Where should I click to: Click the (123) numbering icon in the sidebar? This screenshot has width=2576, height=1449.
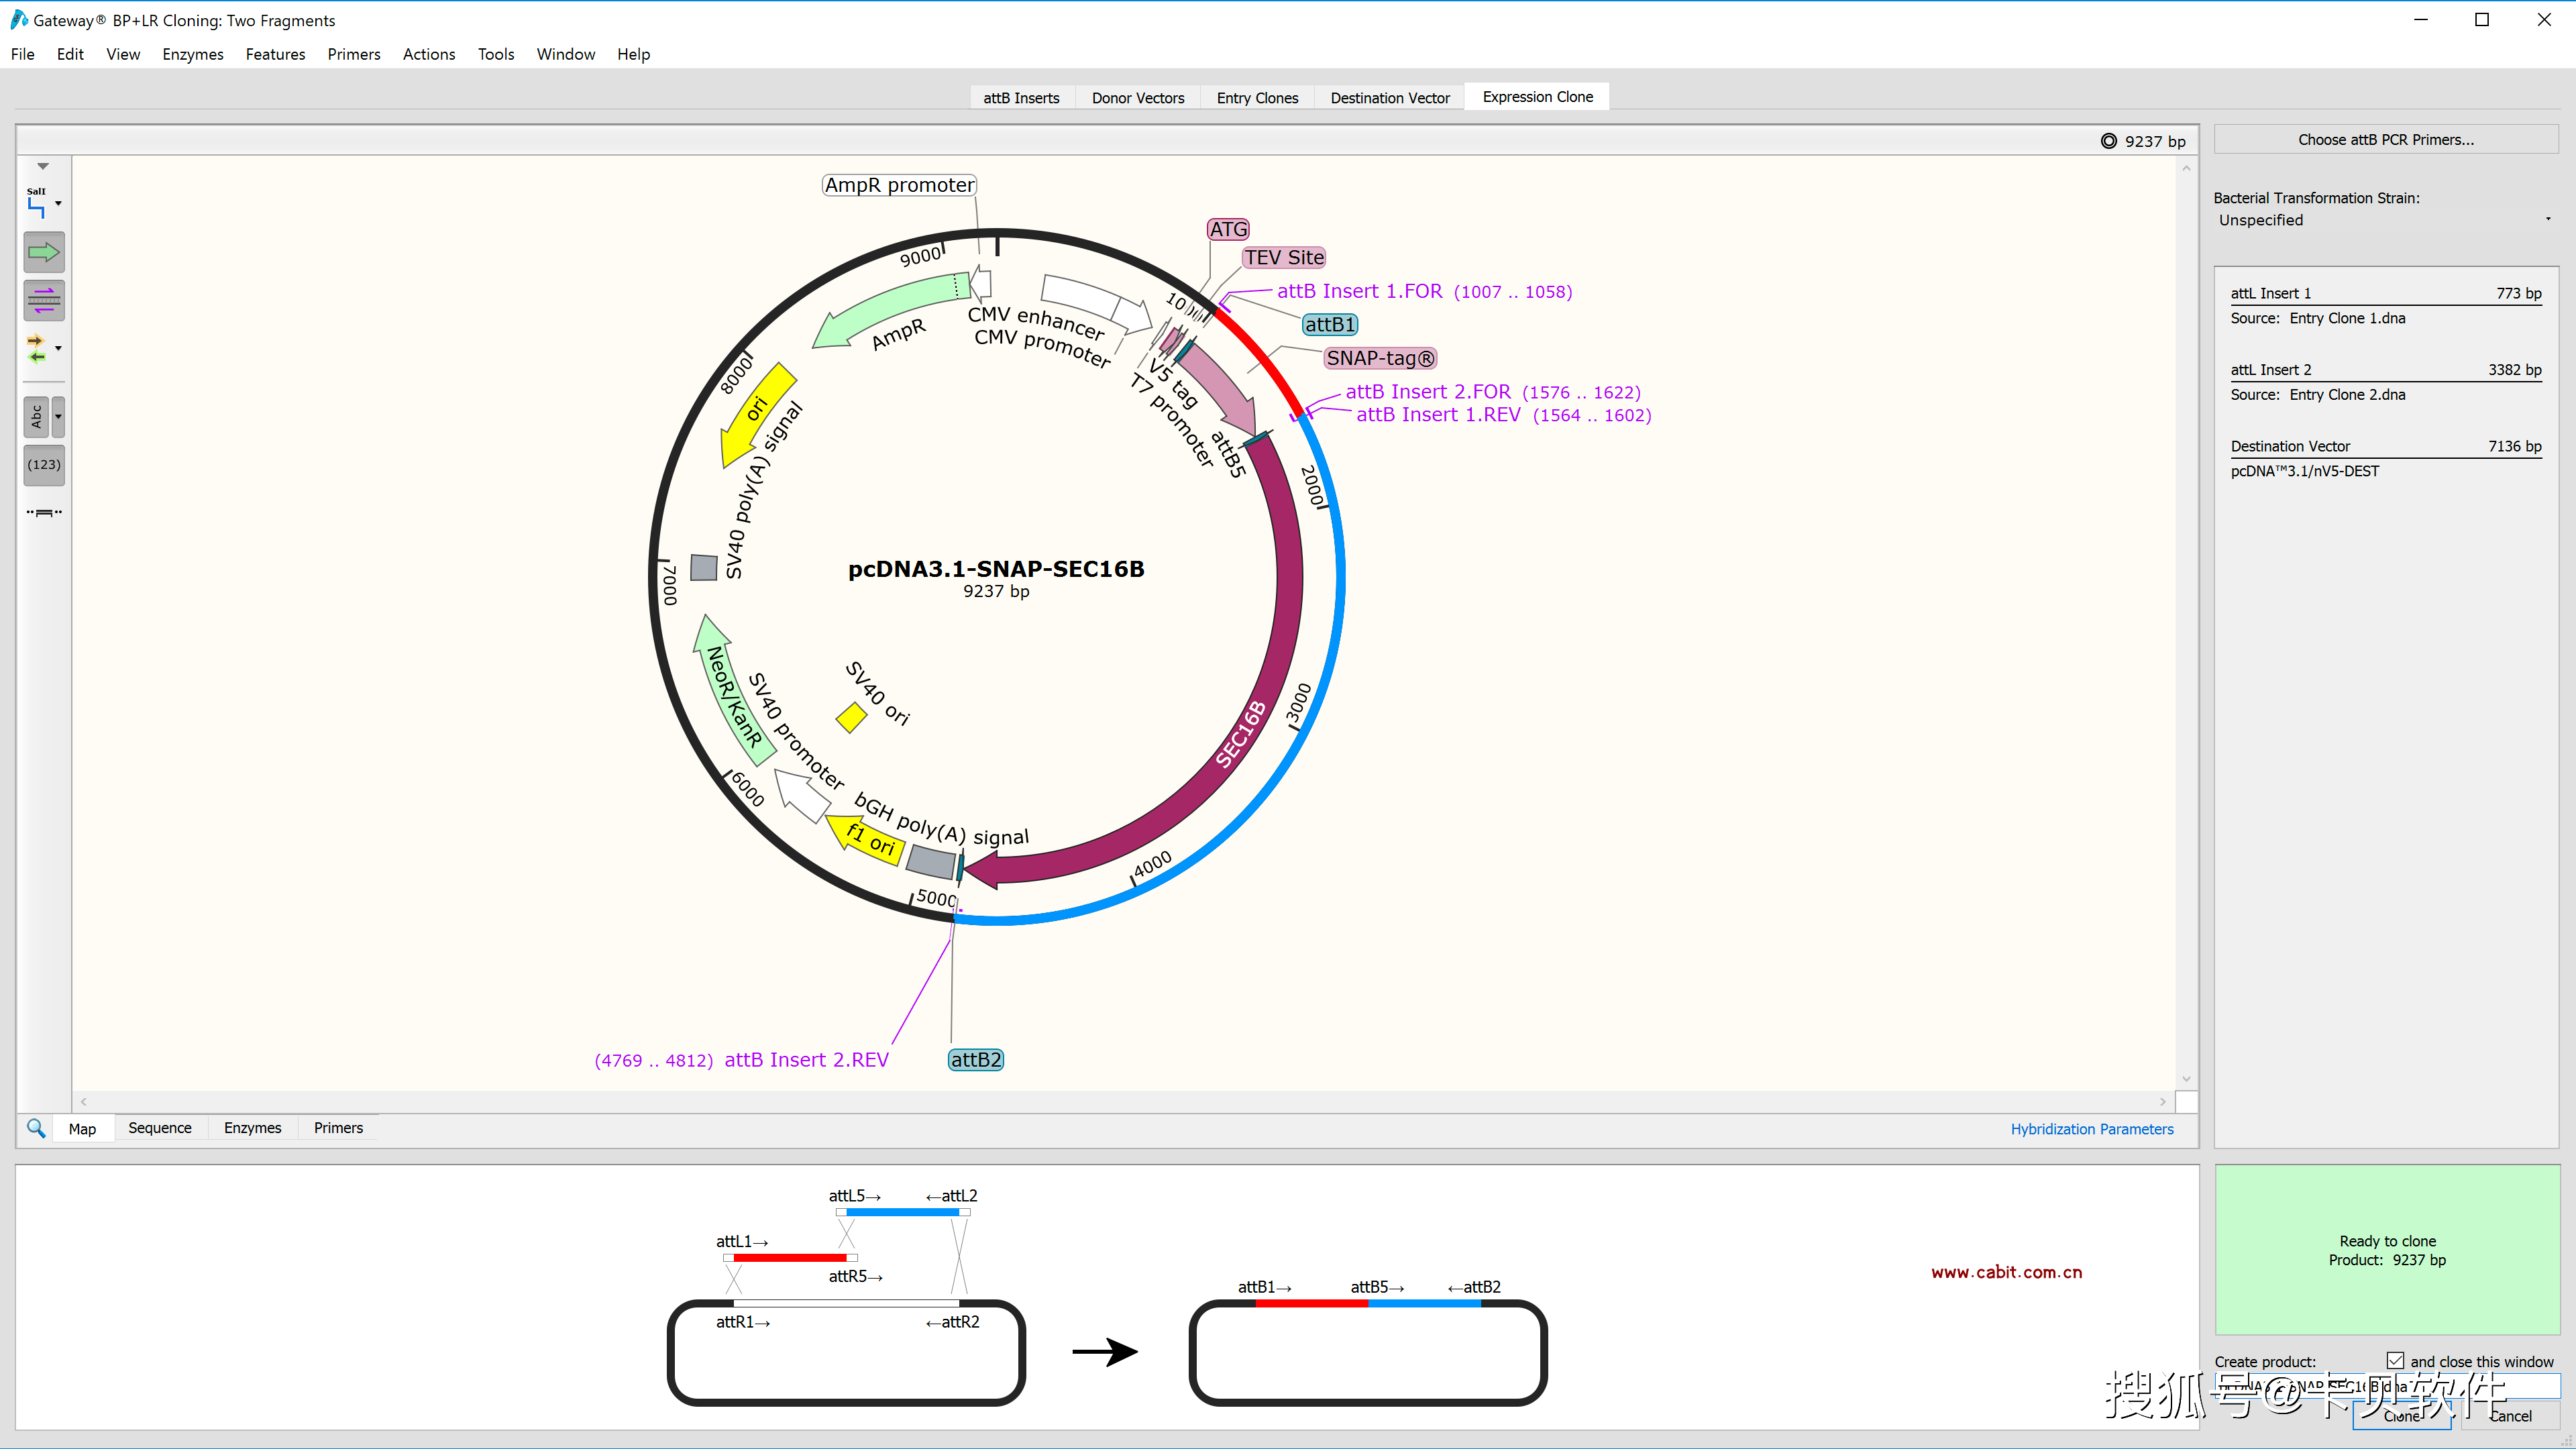43,465
